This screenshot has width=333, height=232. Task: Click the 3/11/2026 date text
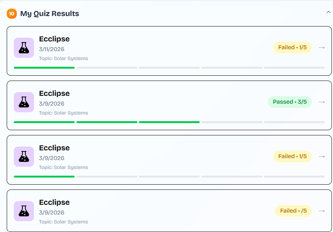tap(52, 49)
